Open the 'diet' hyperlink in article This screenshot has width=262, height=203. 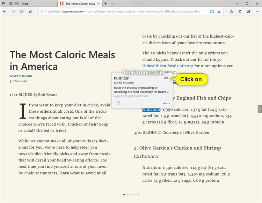78,105
